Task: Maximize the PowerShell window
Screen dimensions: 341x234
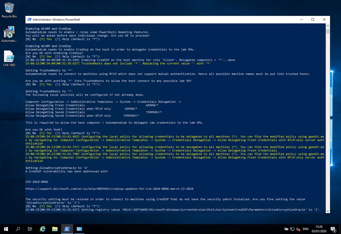Action: pos(313,20)
